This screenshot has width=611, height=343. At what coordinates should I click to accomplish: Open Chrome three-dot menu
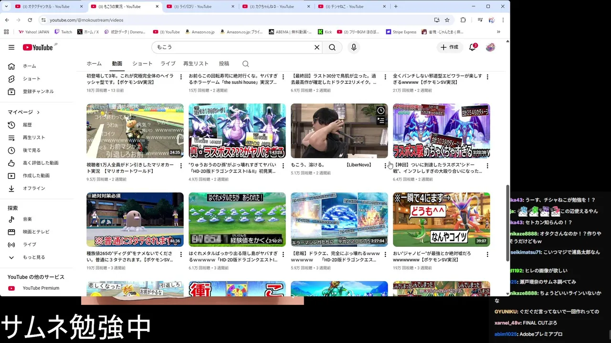(x=503, y=20)
